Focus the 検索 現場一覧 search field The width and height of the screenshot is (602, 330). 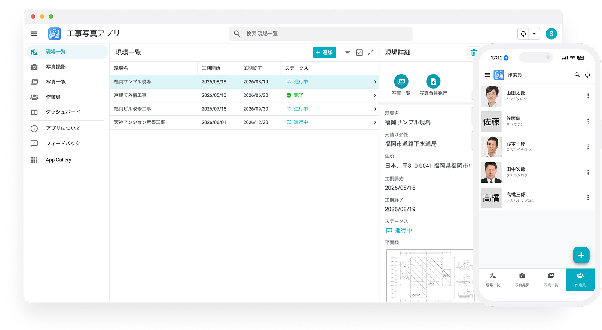320,34
